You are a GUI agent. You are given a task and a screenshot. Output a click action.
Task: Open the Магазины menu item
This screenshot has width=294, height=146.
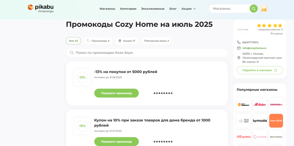(107, 9)
